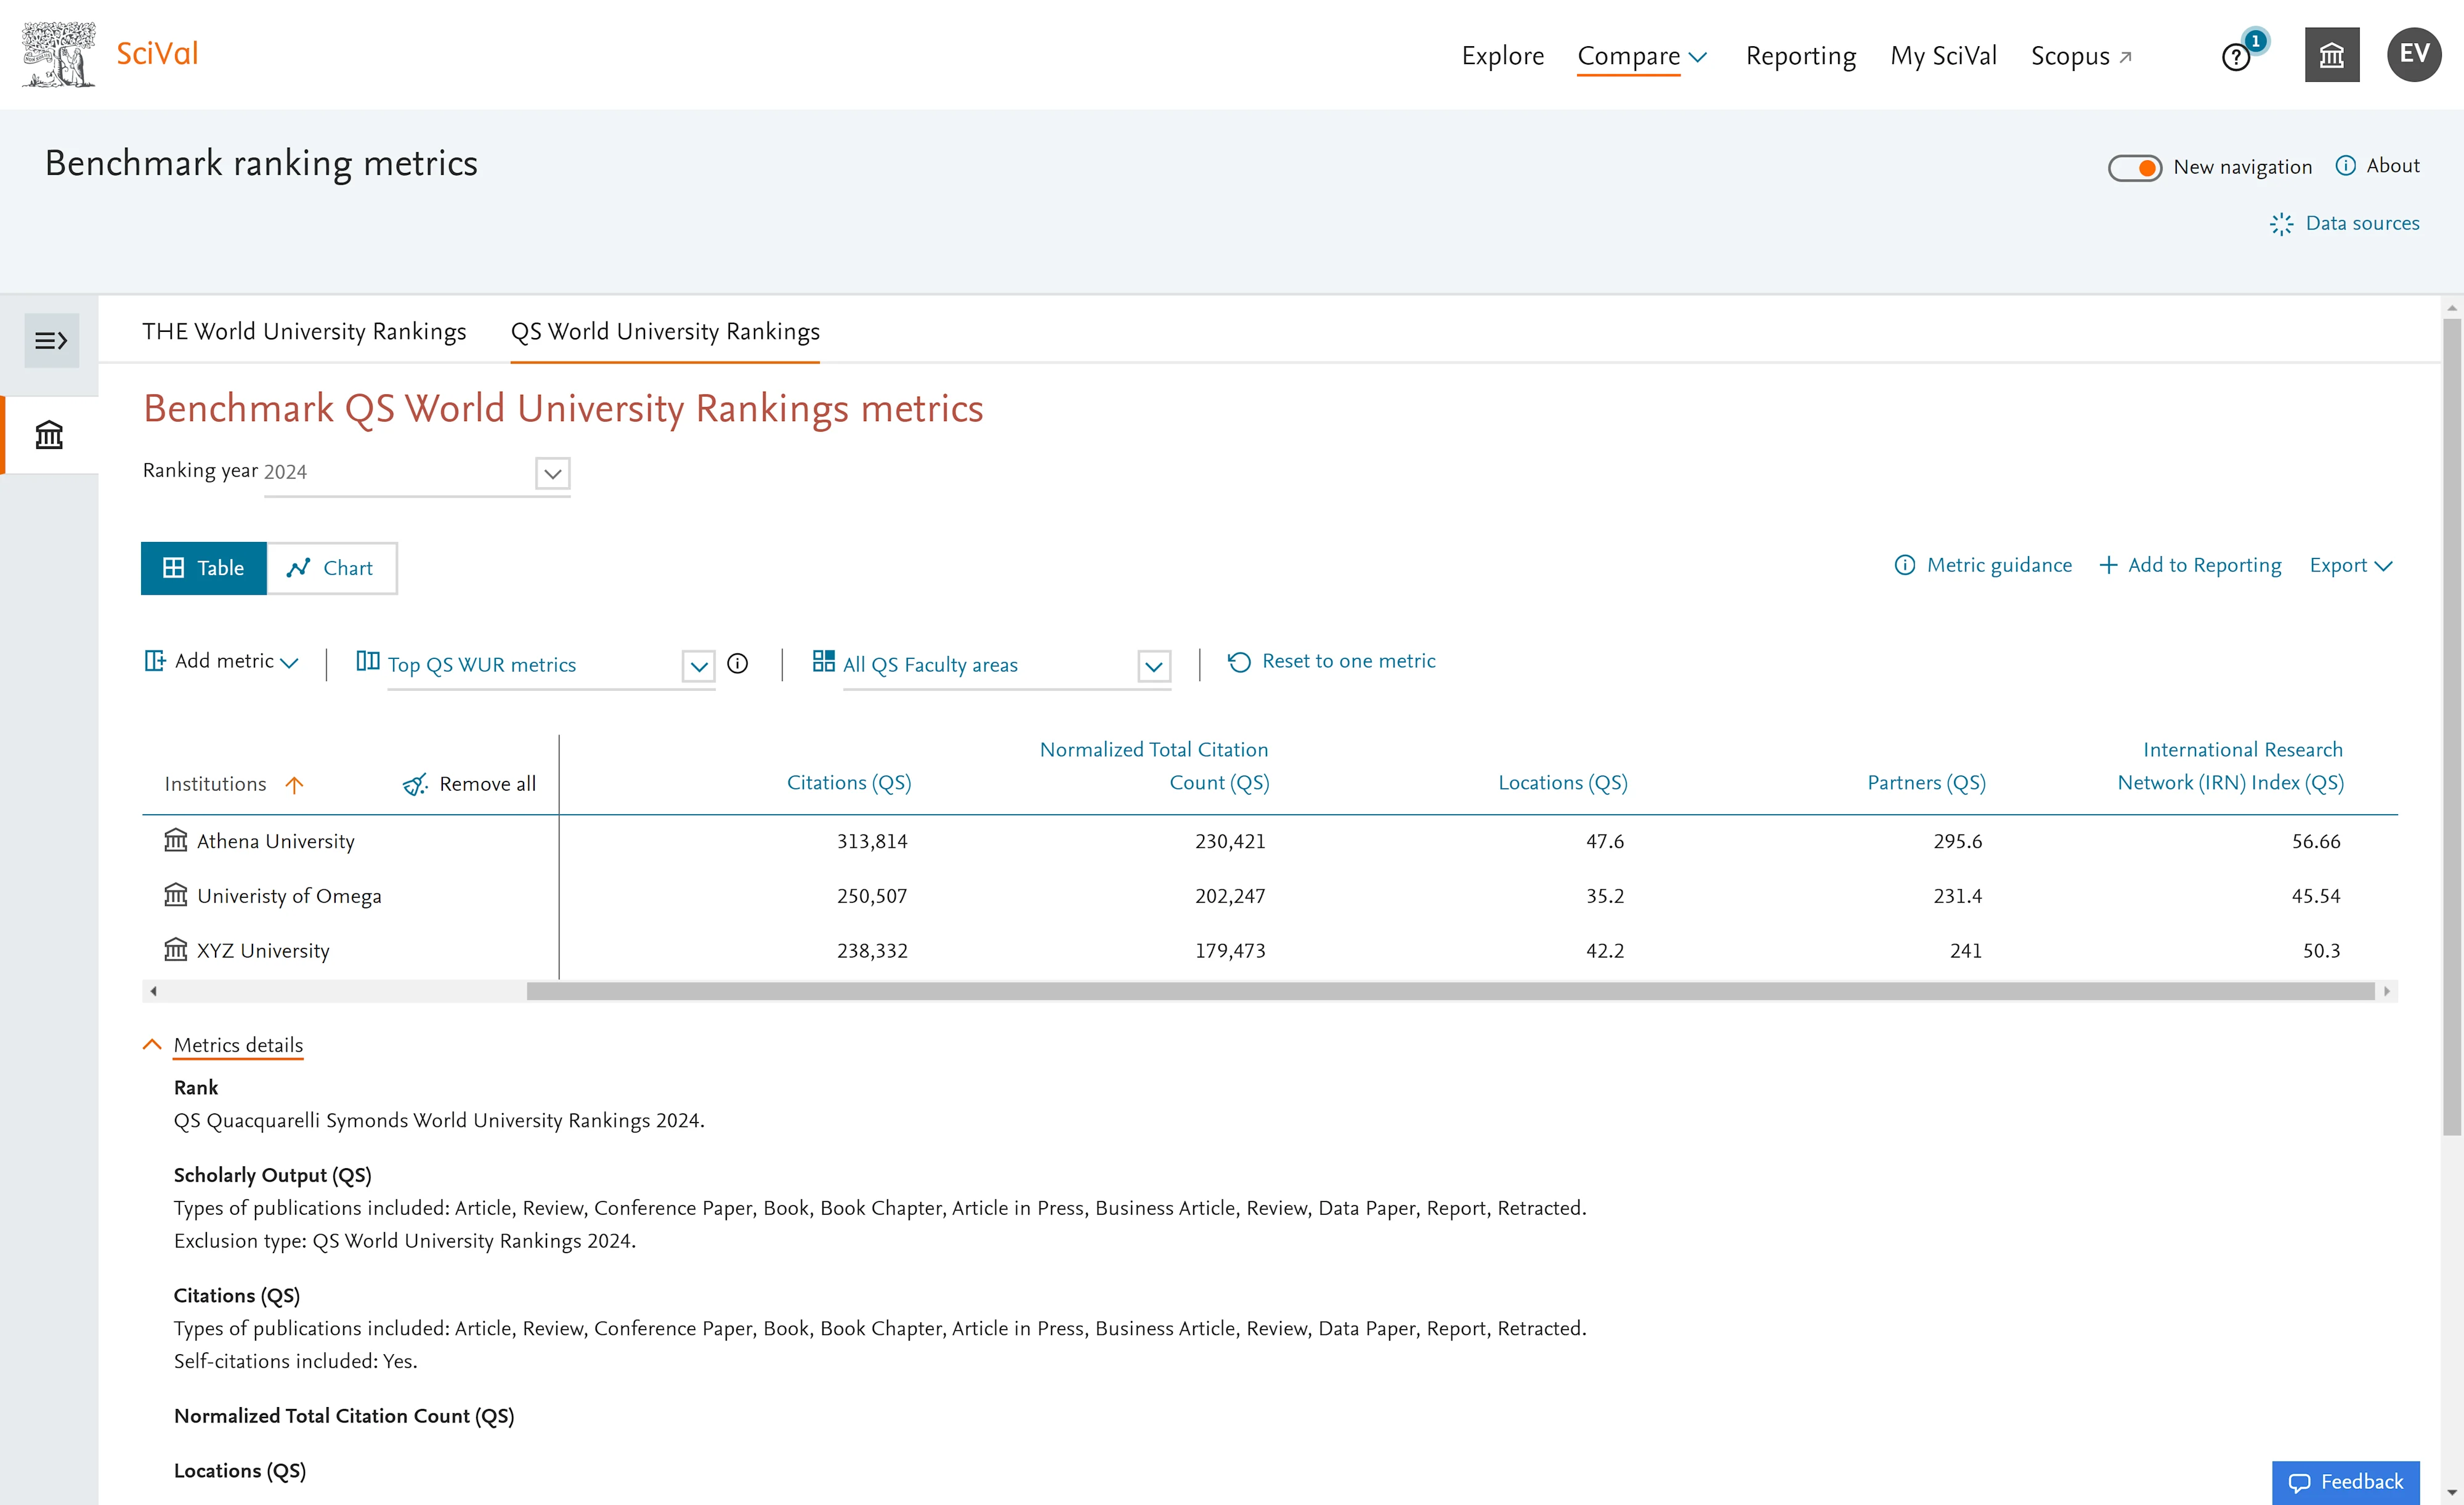The image size is (2464, 1505).
Task: Click the EV user avatar
Action: (2414, 55)
